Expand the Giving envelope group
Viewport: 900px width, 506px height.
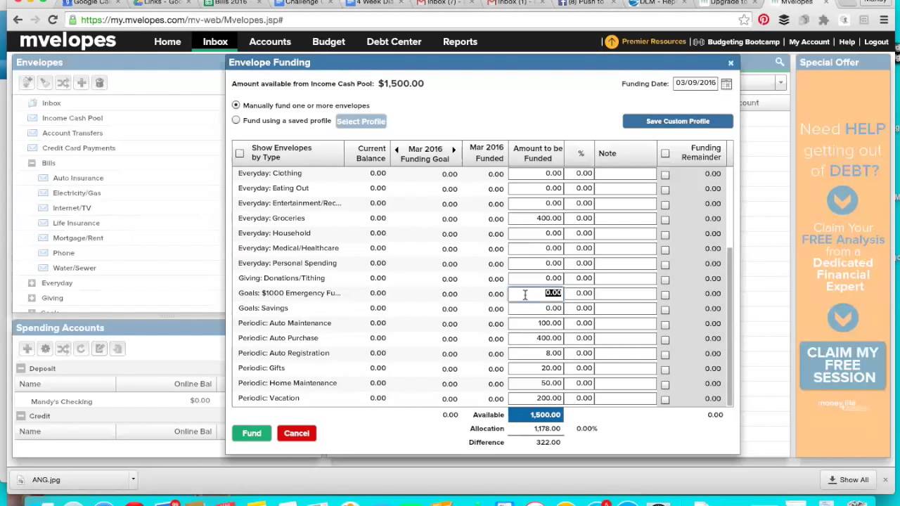pyautogui.click(x=32, y=298)
